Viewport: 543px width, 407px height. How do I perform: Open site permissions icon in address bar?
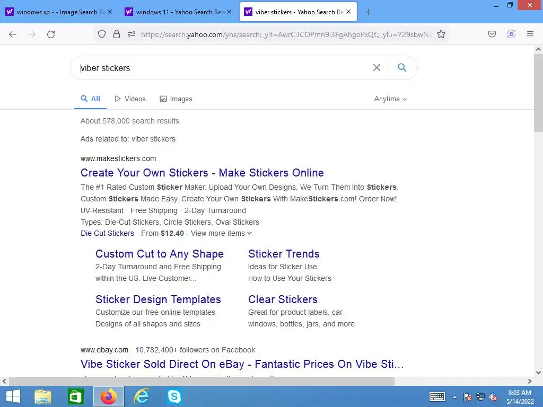coord(132,34)
